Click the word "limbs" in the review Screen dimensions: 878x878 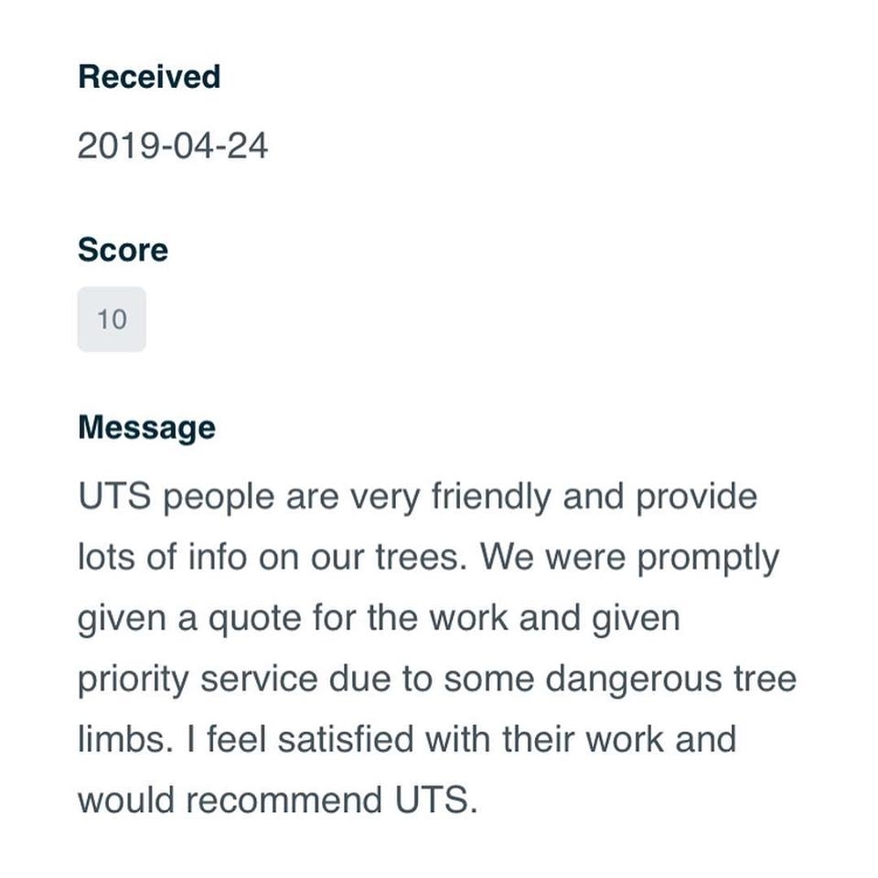pos(121,739)
